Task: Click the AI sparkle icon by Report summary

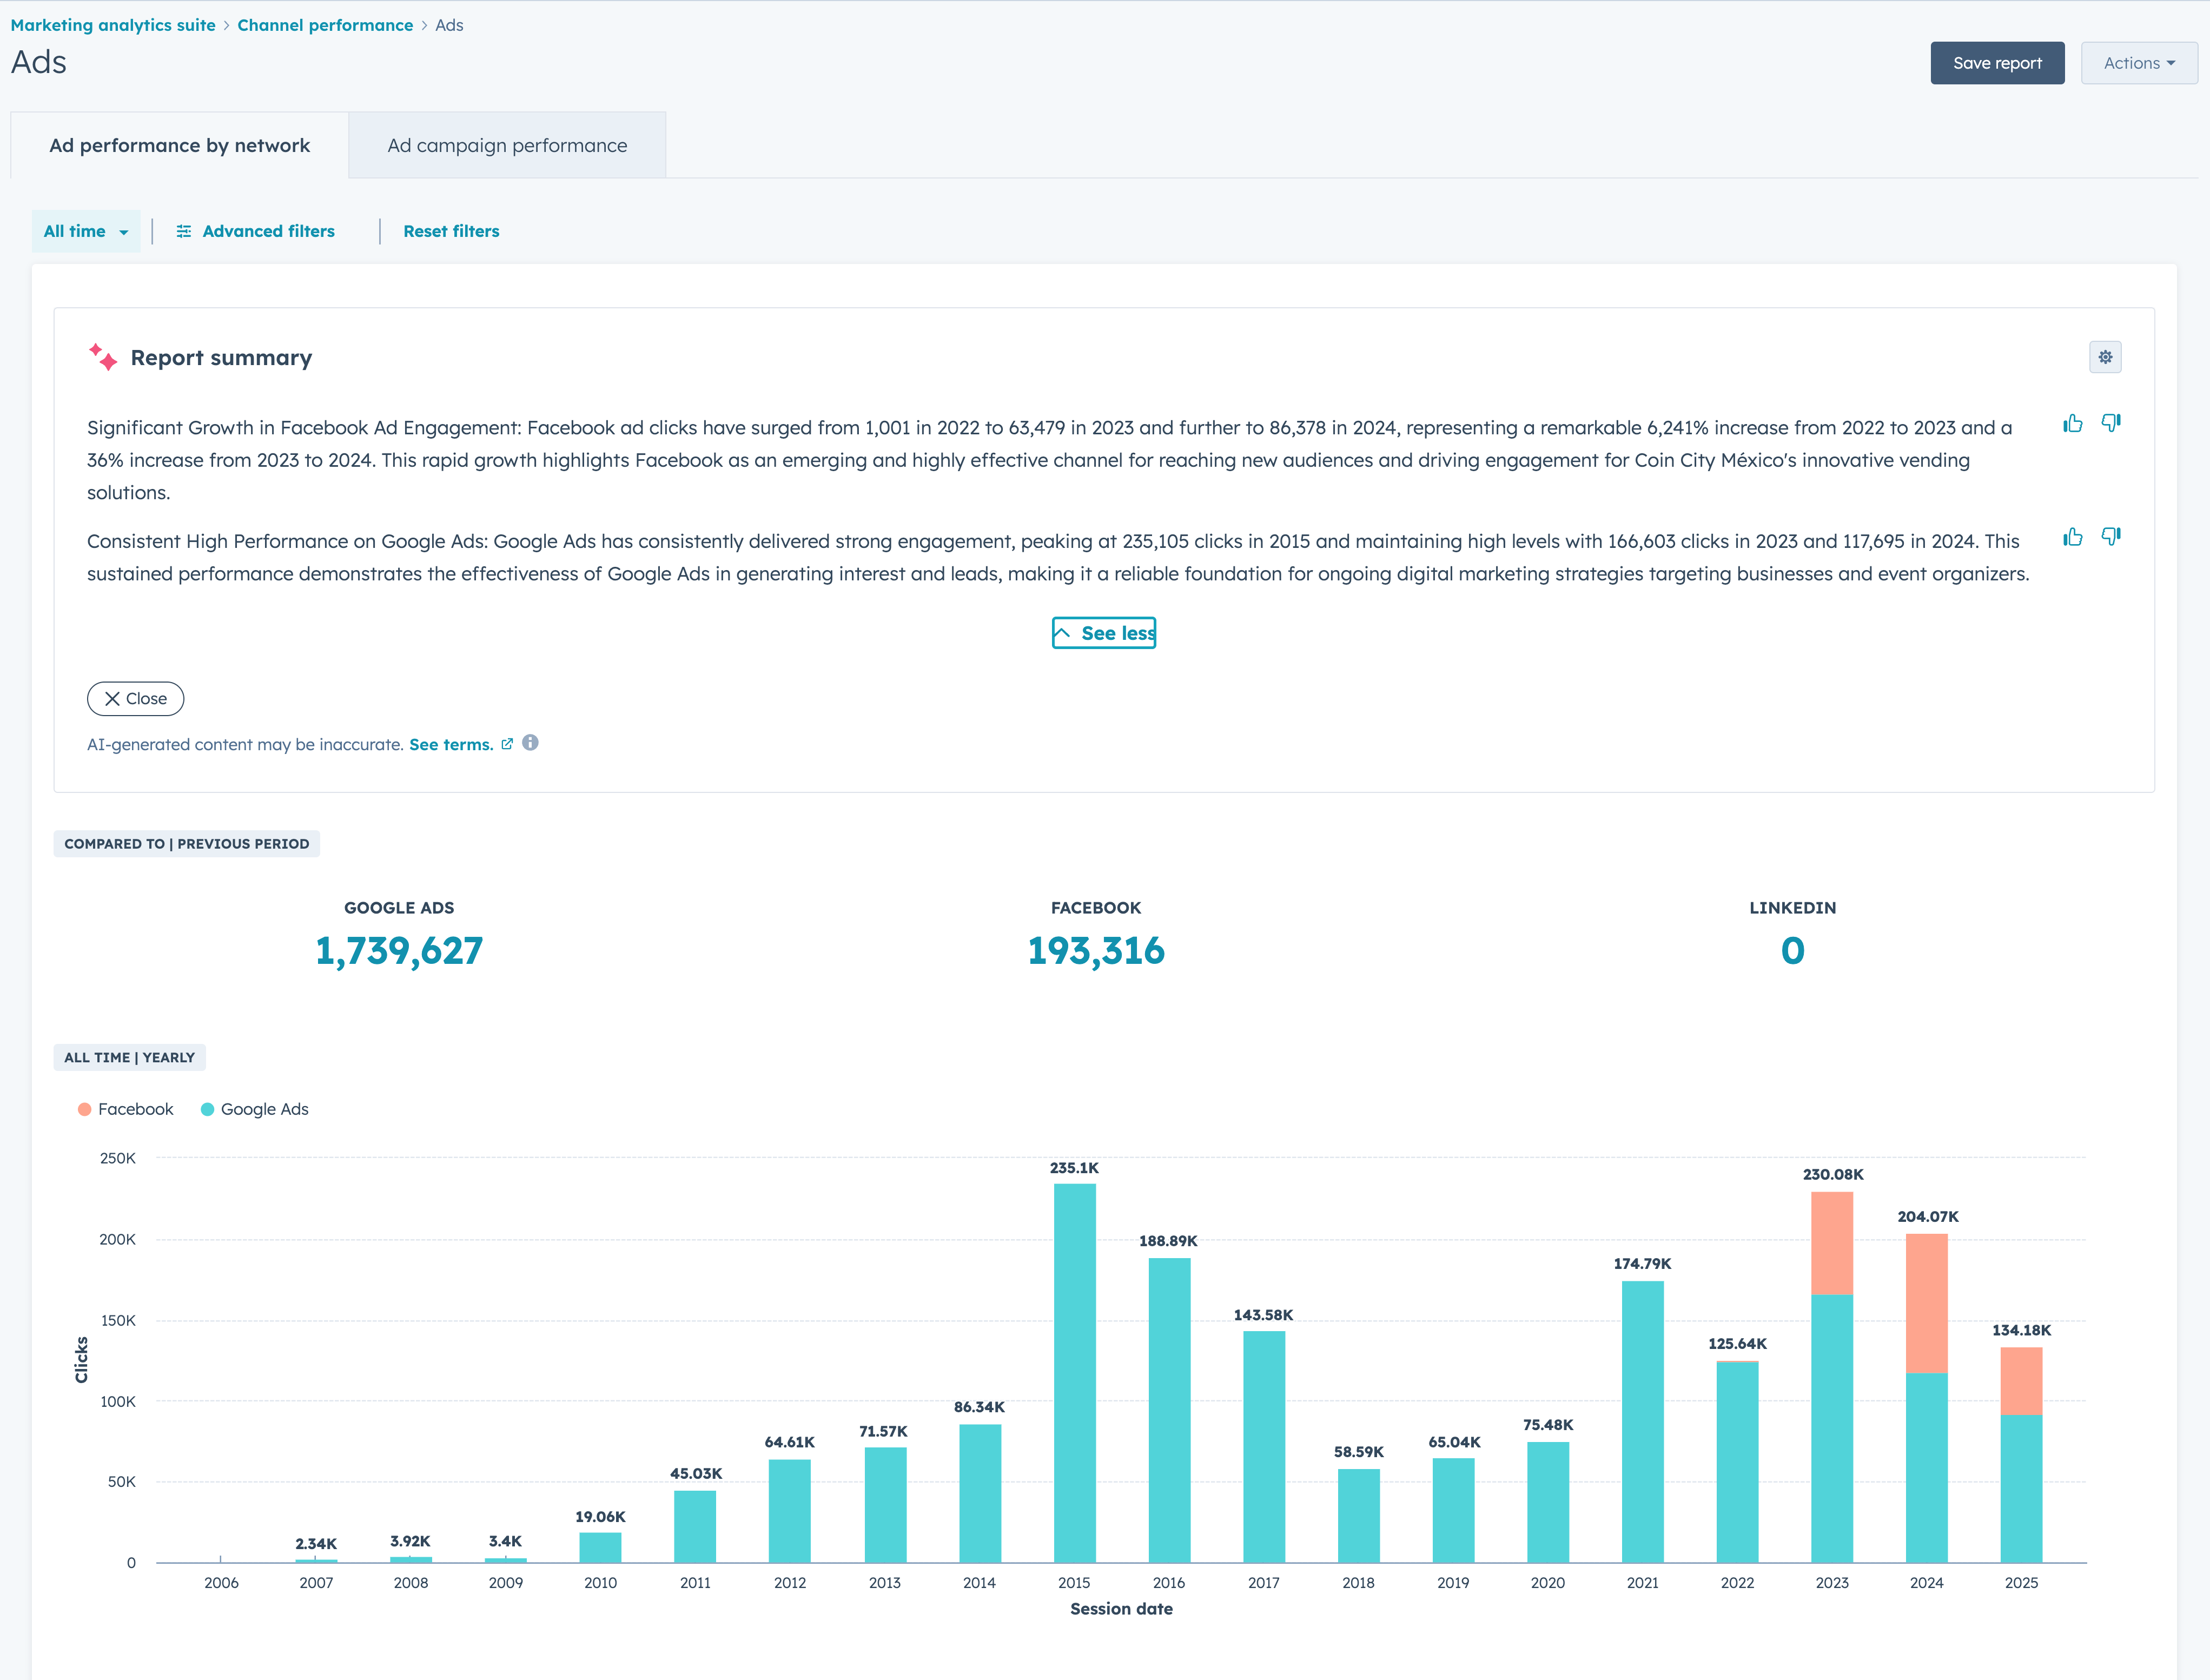Action: [x=103, y=357]
